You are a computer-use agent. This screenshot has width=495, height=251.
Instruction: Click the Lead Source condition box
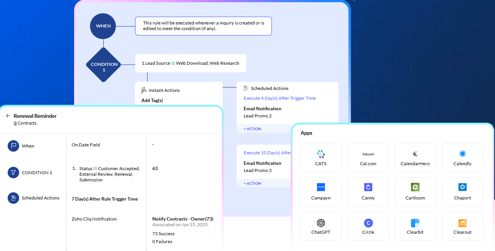pos(191,63)
